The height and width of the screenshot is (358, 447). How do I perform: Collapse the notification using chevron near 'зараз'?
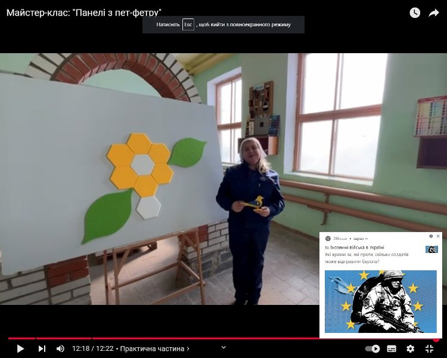367,239
